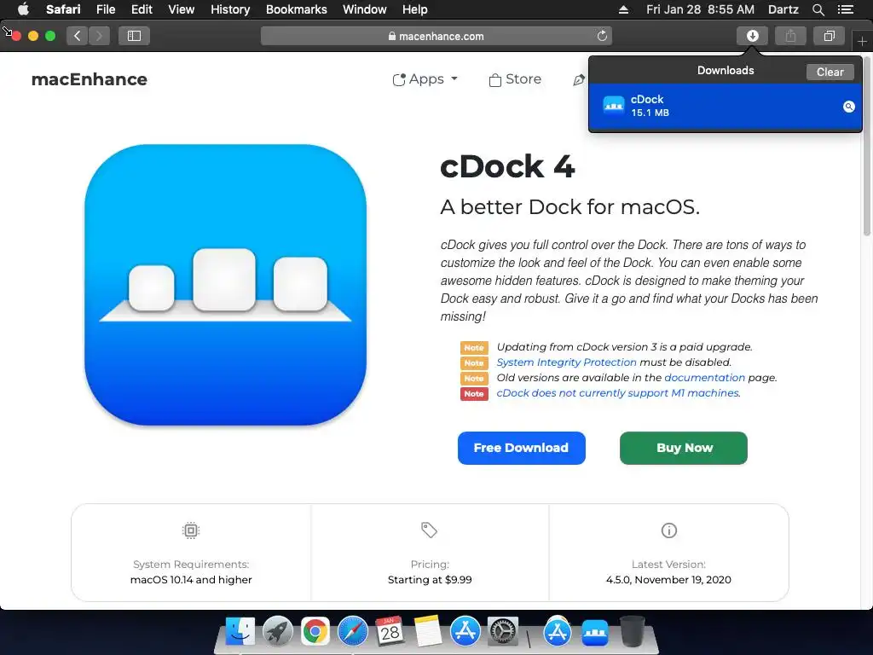Image resolution: width=873 pixels, height=655 pixels.
Task: Open System Preferences gear in Dock
Action: tap(503, 632)
